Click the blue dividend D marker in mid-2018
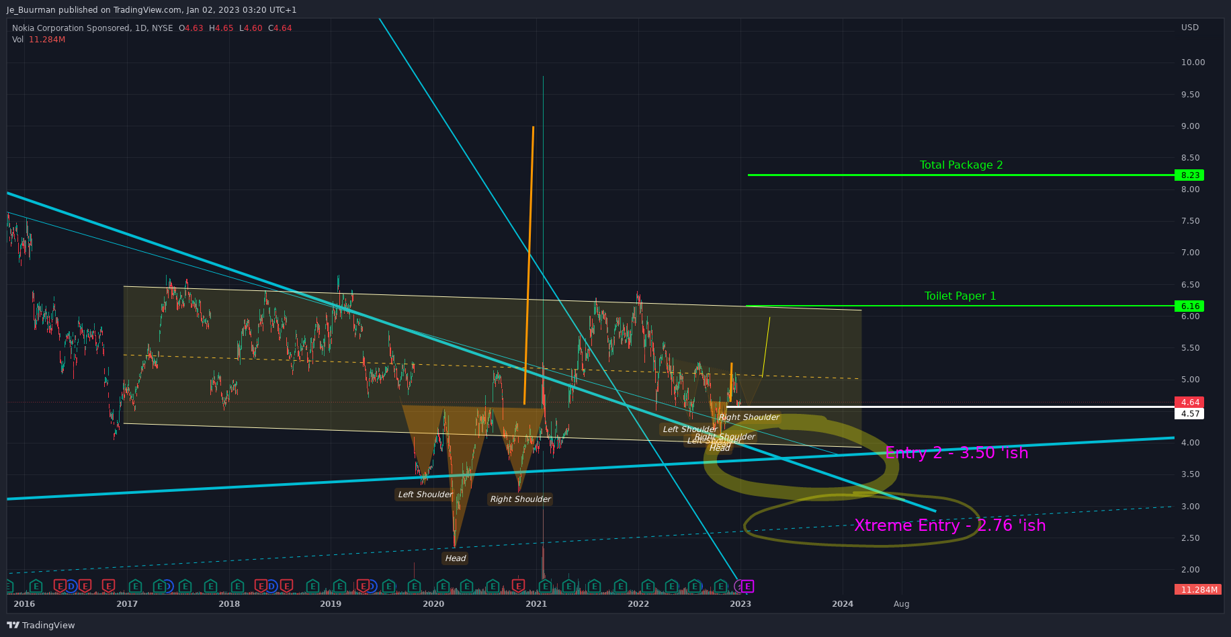 point(271,587)
